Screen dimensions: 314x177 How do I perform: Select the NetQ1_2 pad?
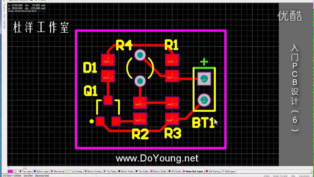(140, 119)
